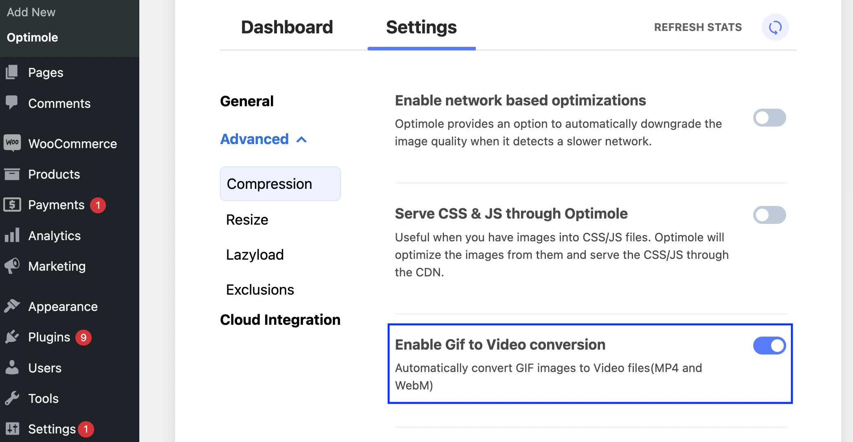Image resolution: width=853 pixels, height=442 pixels.
Task: Select the Compression settings item
Action: pyautogui.click(x=269, y=184)
